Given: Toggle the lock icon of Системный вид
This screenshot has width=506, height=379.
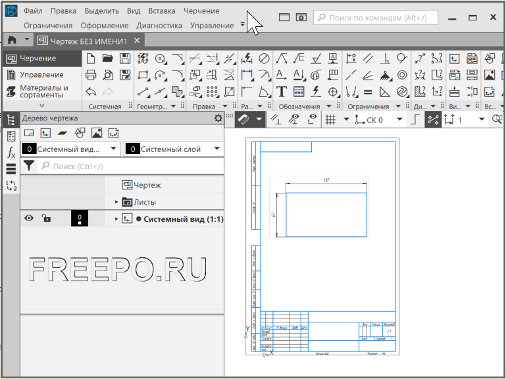Looking at the screenshot, I should [x=46, y=218].
